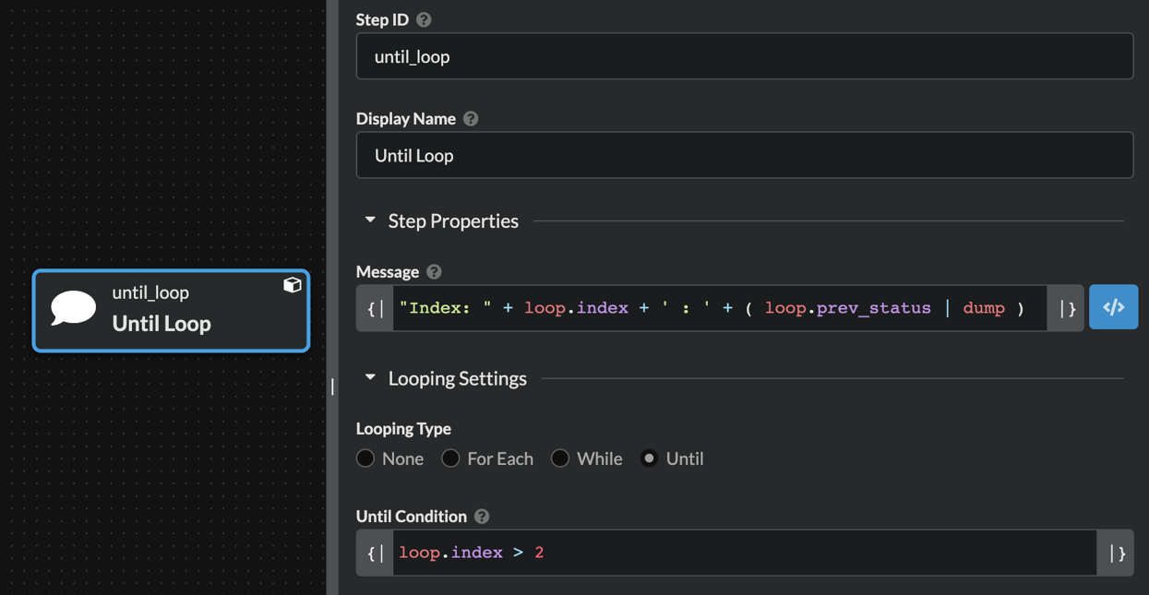Screen dimensions: 1149x595
Task: Select the None looping type
Action: point(365,458)
